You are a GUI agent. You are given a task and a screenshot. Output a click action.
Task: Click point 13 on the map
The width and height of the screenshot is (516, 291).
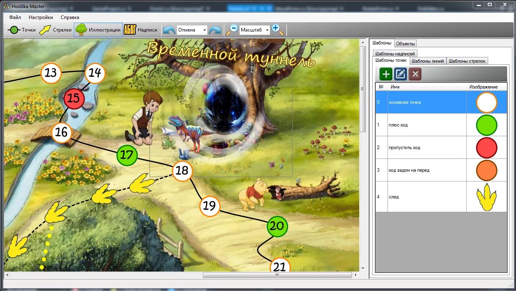point(51,73)
